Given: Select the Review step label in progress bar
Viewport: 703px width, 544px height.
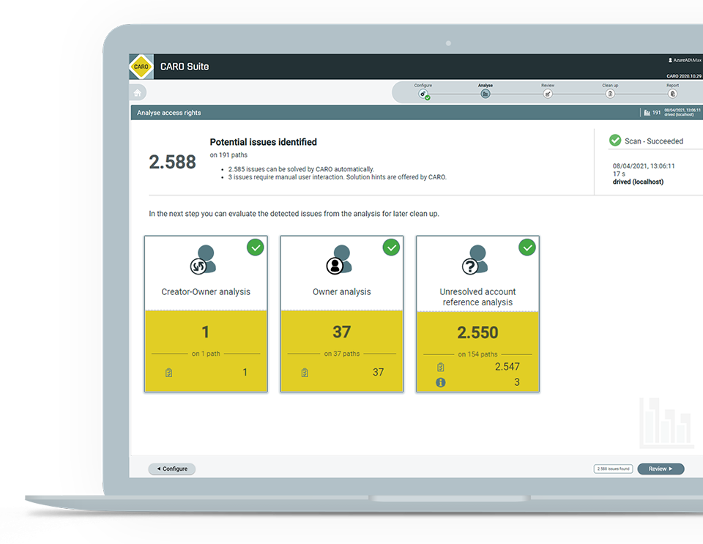Looking at the screenshot, I should [x=548, y=85].
